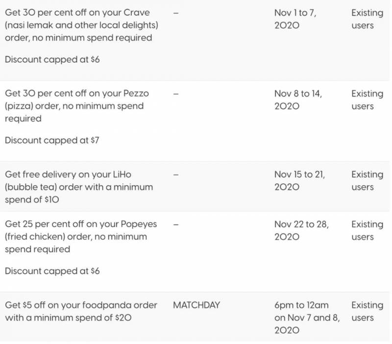The image size is (392, 344).
Task: Select Existing users in the Popeyes row
Action: point(367,231)
